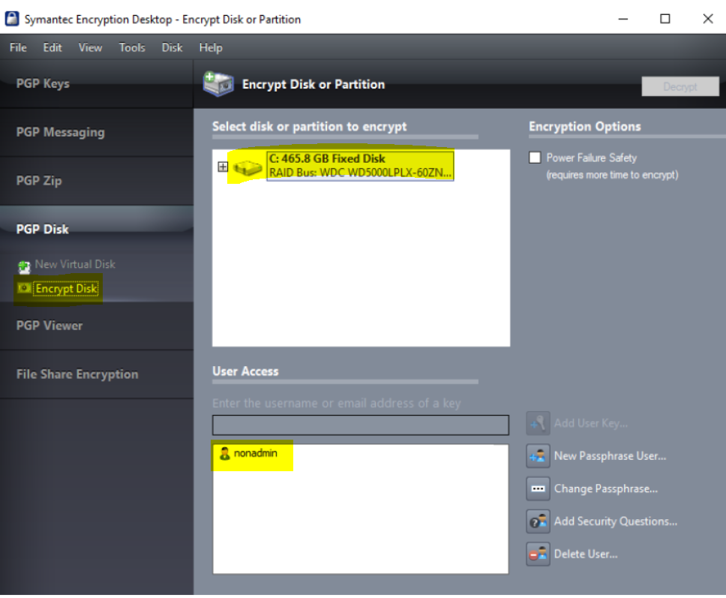The width and height of the screenshot is (726, 598).
Task: Click the Add User Key icon
Action: coord(538,422)
